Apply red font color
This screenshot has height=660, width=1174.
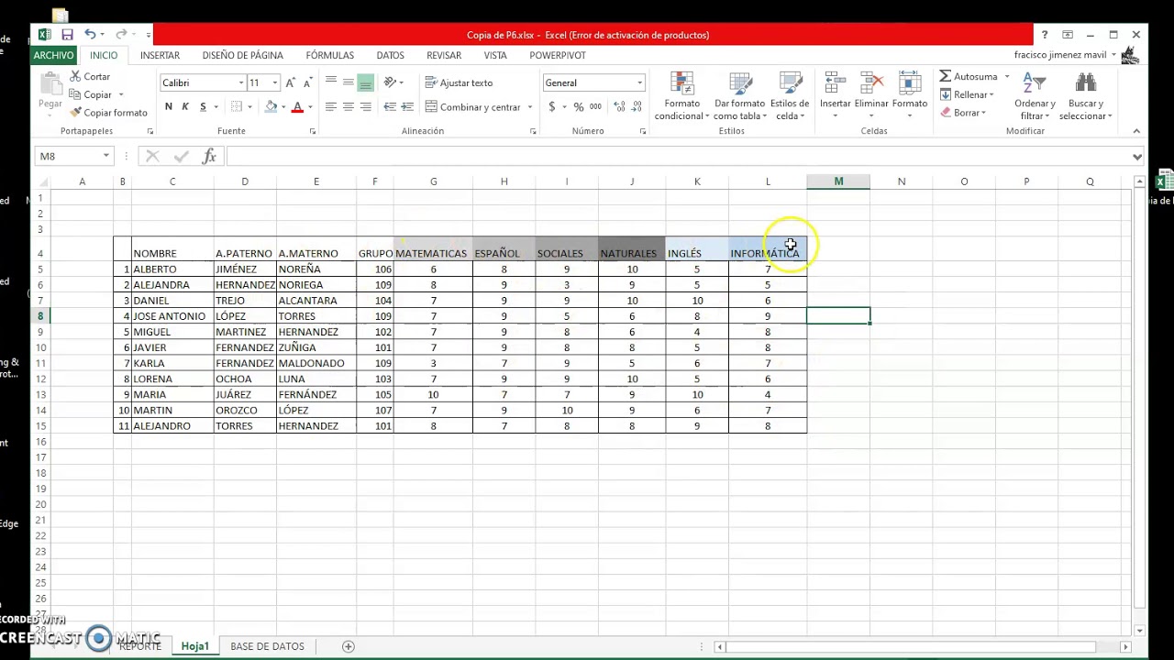click(x=296, y=107)
